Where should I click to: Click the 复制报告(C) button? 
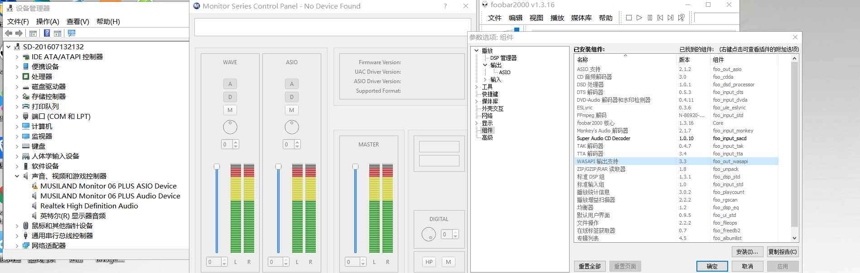(x=783, y=252)
